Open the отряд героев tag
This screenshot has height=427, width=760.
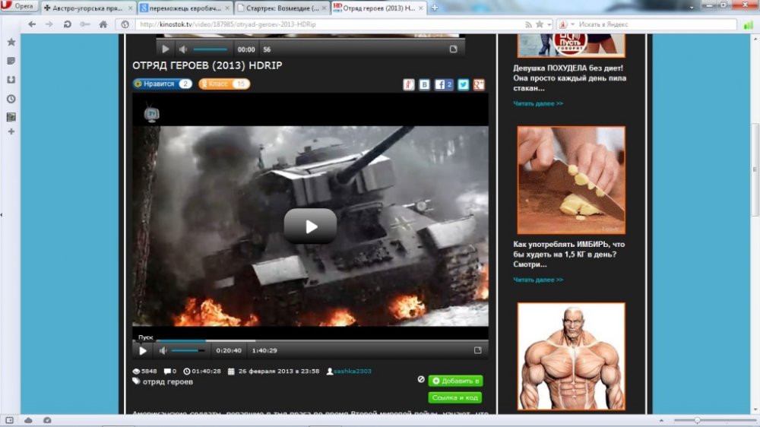pyautogui.click(x=168, y=382)
